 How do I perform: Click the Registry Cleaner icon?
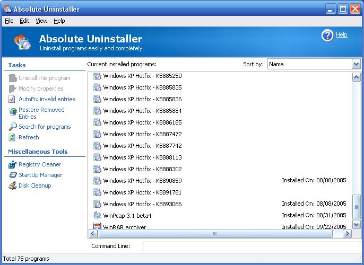tap(12, 164)
